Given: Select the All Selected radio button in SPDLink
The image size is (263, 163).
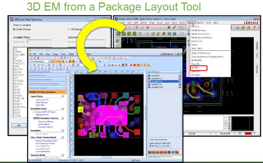Looking at the screenshot, I should 69,29.
